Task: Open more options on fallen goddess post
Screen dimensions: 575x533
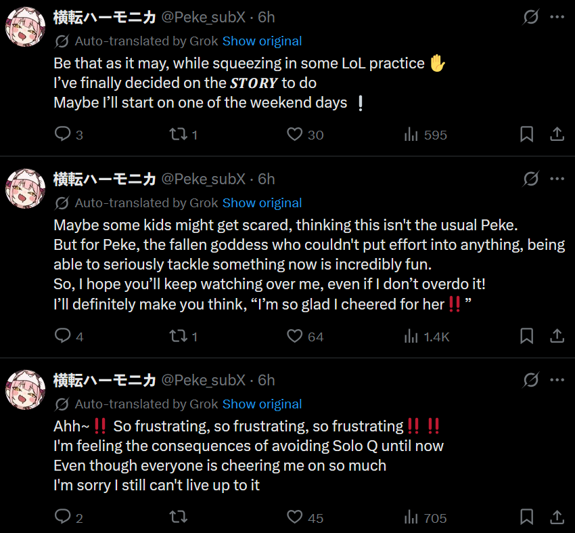Action: (557, 179)
